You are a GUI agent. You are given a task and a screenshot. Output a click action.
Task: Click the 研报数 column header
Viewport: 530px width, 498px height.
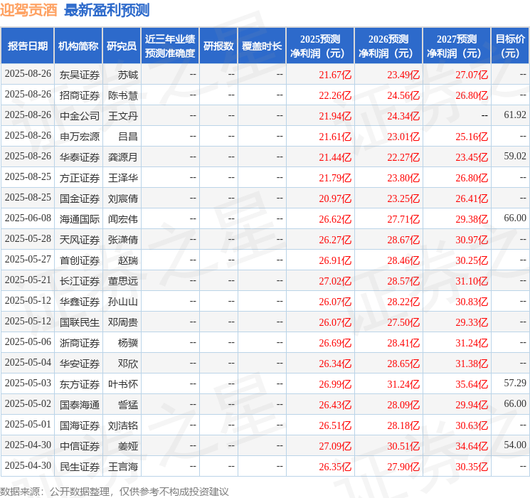218,46
